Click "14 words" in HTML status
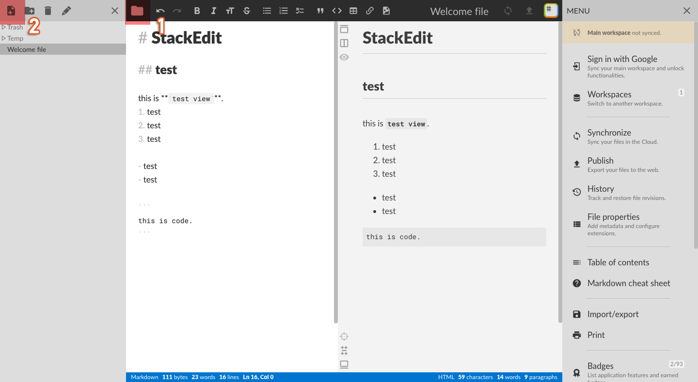 [x=509, y=377]
